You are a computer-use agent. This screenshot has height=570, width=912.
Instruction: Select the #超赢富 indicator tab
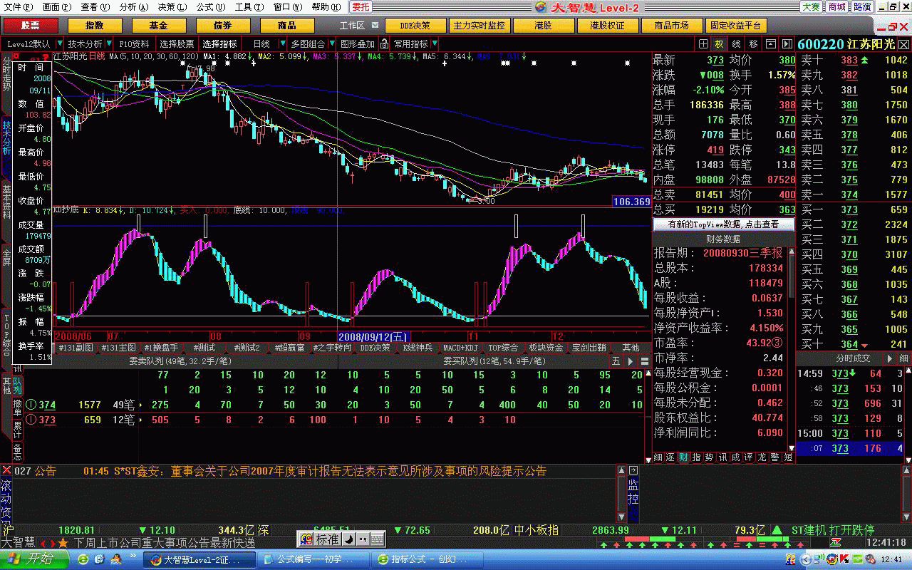289,348
